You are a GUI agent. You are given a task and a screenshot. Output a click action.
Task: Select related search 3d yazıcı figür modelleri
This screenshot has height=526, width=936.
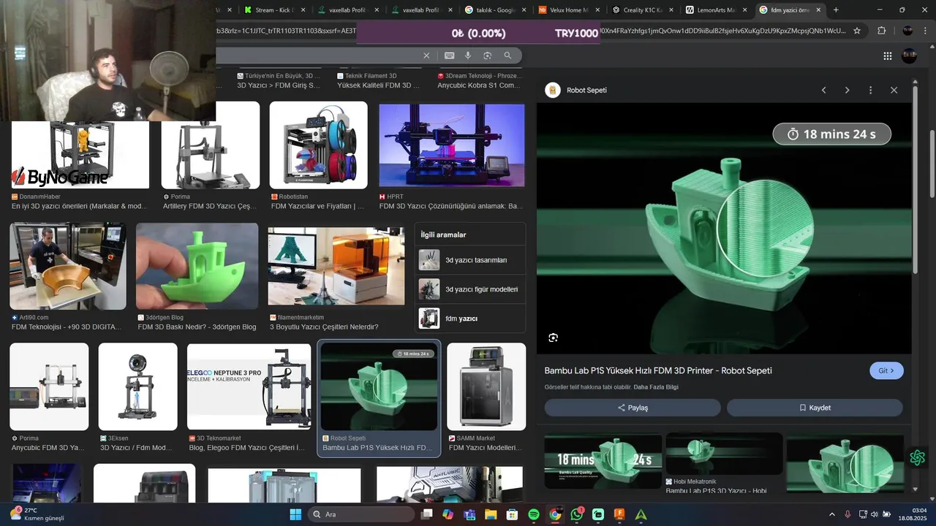pyautogui.click(x=470, y=289)
